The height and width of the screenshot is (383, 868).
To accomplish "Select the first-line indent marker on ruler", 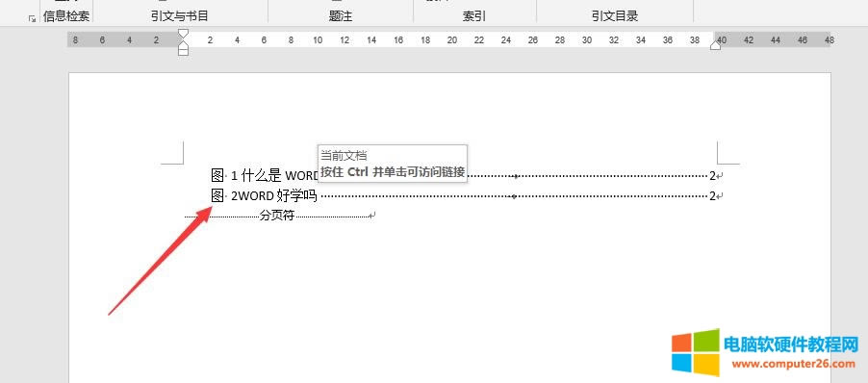I will (x=183, y=34).
